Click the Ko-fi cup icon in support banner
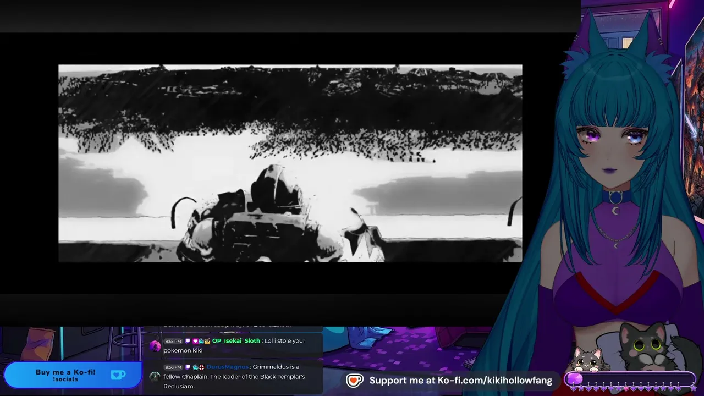 pyautogui.click(x=355, y=380)
